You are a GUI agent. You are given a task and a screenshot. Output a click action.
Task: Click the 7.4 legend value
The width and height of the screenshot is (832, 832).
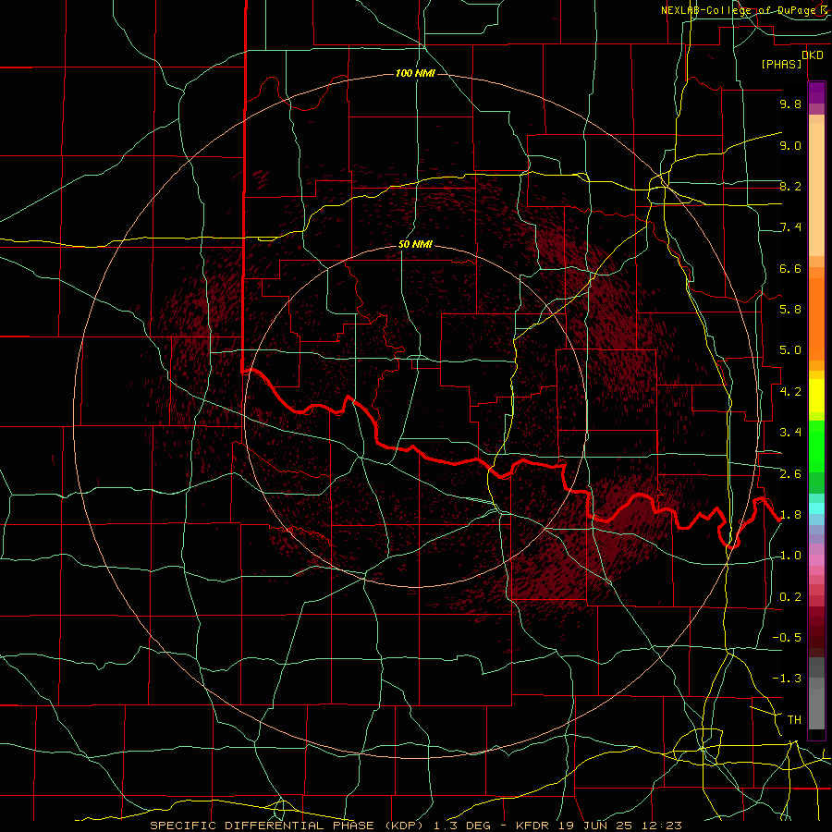(x=790, y=227)
